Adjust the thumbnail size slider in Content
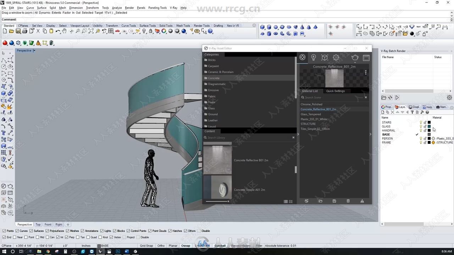454x255 pixels. point(217,201)
